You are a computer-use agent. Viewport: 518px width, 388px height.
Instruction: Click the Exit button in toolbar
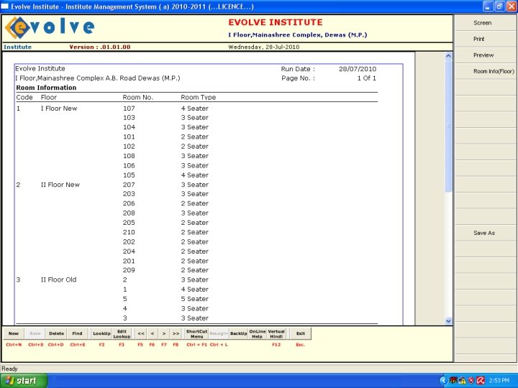pos(300,334)
